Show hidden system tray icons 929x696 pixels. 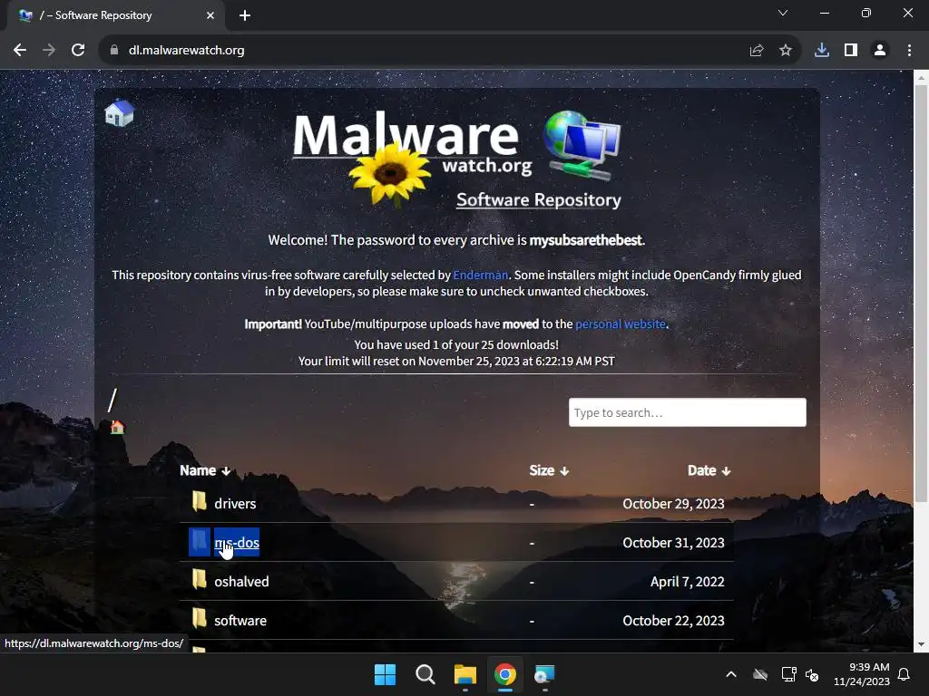click(731, 674)
